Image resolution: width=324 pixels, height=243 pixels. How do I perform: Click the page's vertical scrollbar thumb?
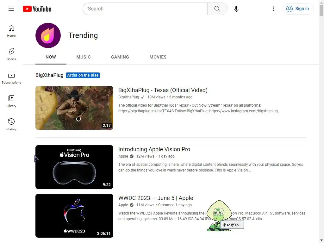click(321, 10)
